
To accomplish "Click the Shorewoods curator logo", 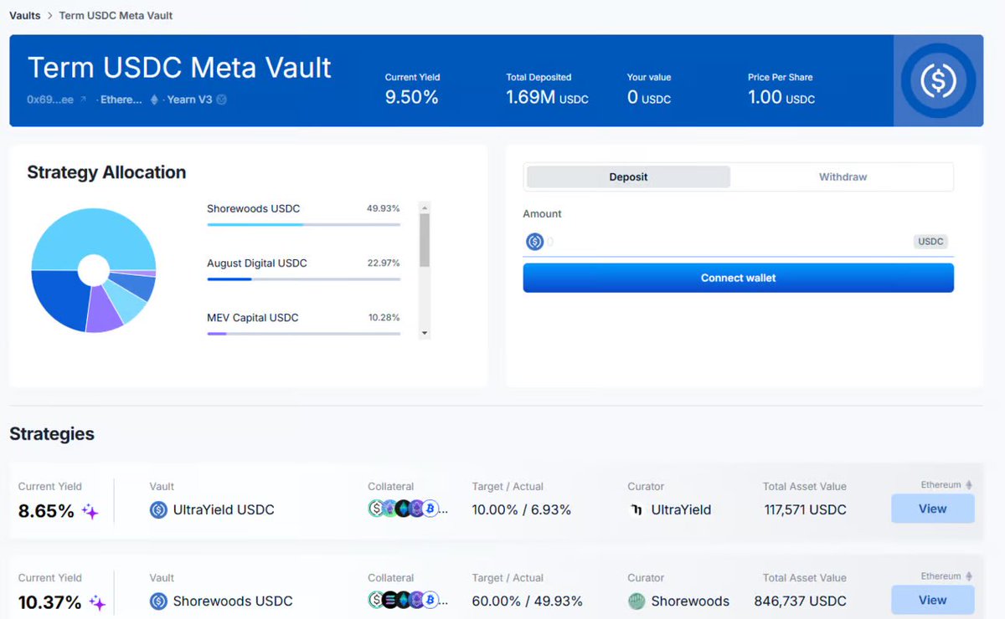I will pyautogui.click(x=636, y=601).
